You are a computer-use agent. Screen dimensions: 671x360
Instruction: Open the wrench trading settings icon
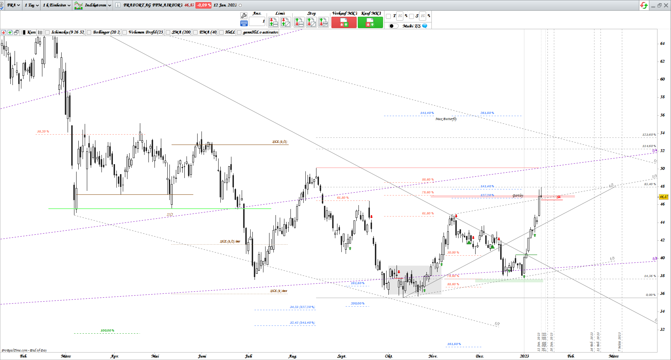click(244, 15)
